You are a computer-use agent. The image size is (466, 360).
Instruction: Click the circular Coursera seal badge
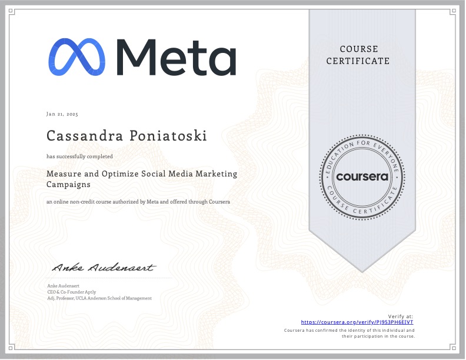click(362, 176)
